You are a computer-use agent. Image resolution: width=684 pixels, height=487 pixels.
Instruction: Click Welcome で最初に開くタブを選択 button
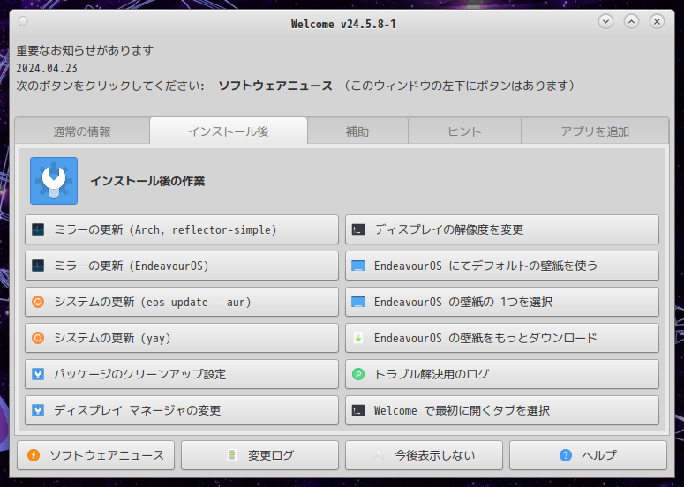coord(502,410)
